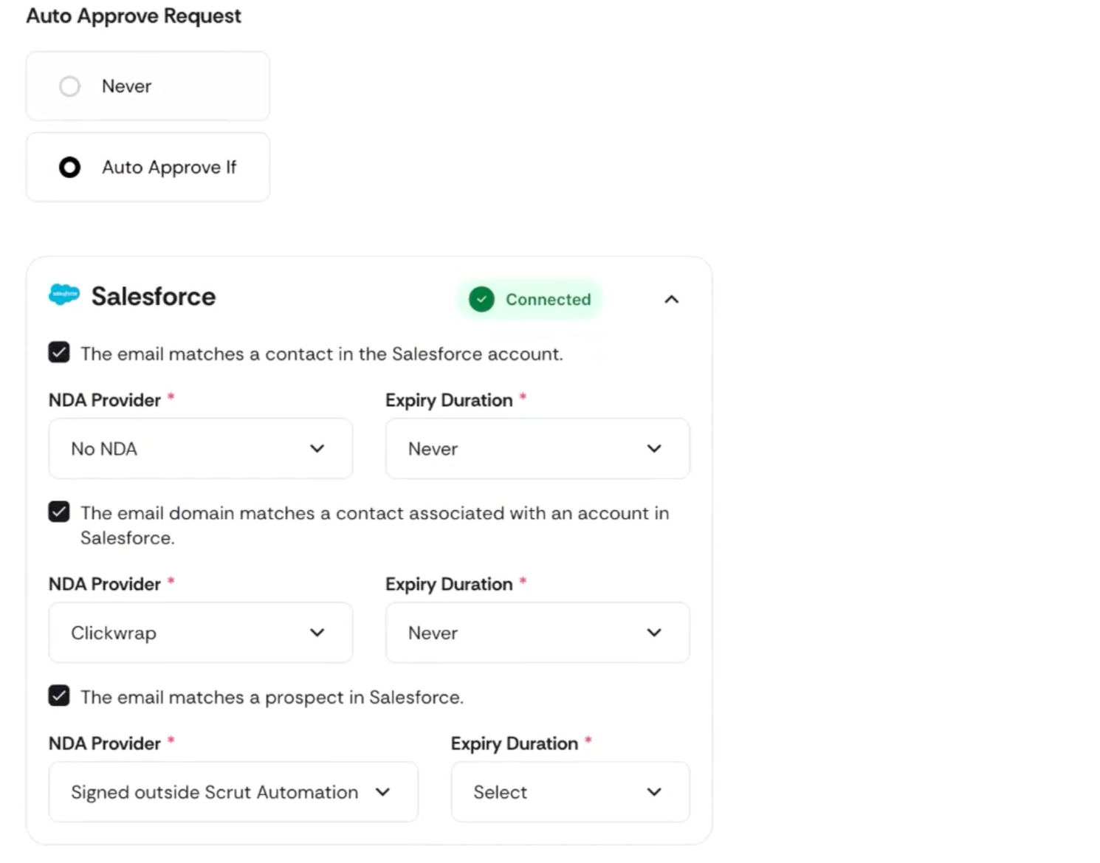The width and height of the screenshot is (1100, 863).
Task: Click the Connected status badge
Action: click(x=530, y=300)
